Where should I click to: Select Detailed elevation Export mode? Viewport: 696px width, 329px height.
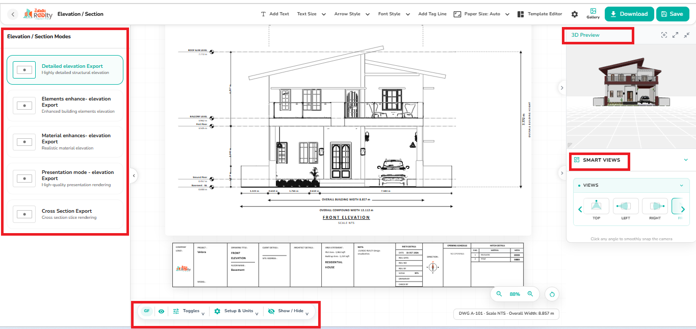pyautogui.click(x=65, y=70)
